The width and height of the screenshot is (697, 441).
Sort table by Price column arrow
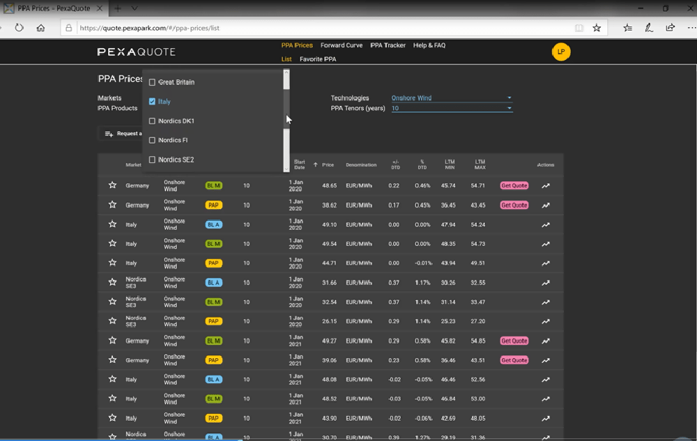click(x=315, y=164)
